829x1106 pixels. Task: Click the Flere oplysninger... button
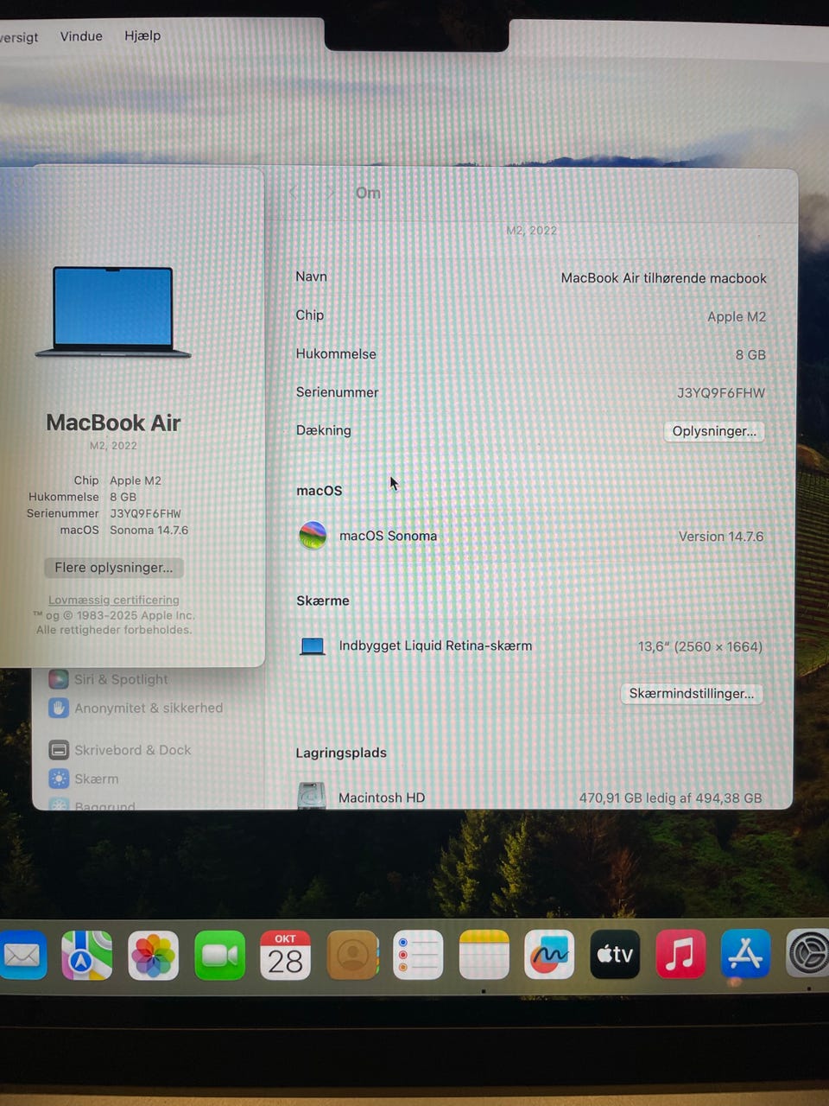114,568
